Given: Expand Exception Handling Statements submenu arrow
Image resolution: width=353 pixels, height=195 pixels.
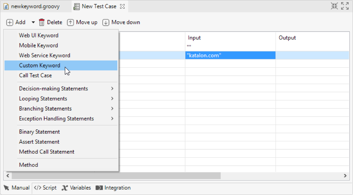Looking at the screenshot, I should point(112,119).
